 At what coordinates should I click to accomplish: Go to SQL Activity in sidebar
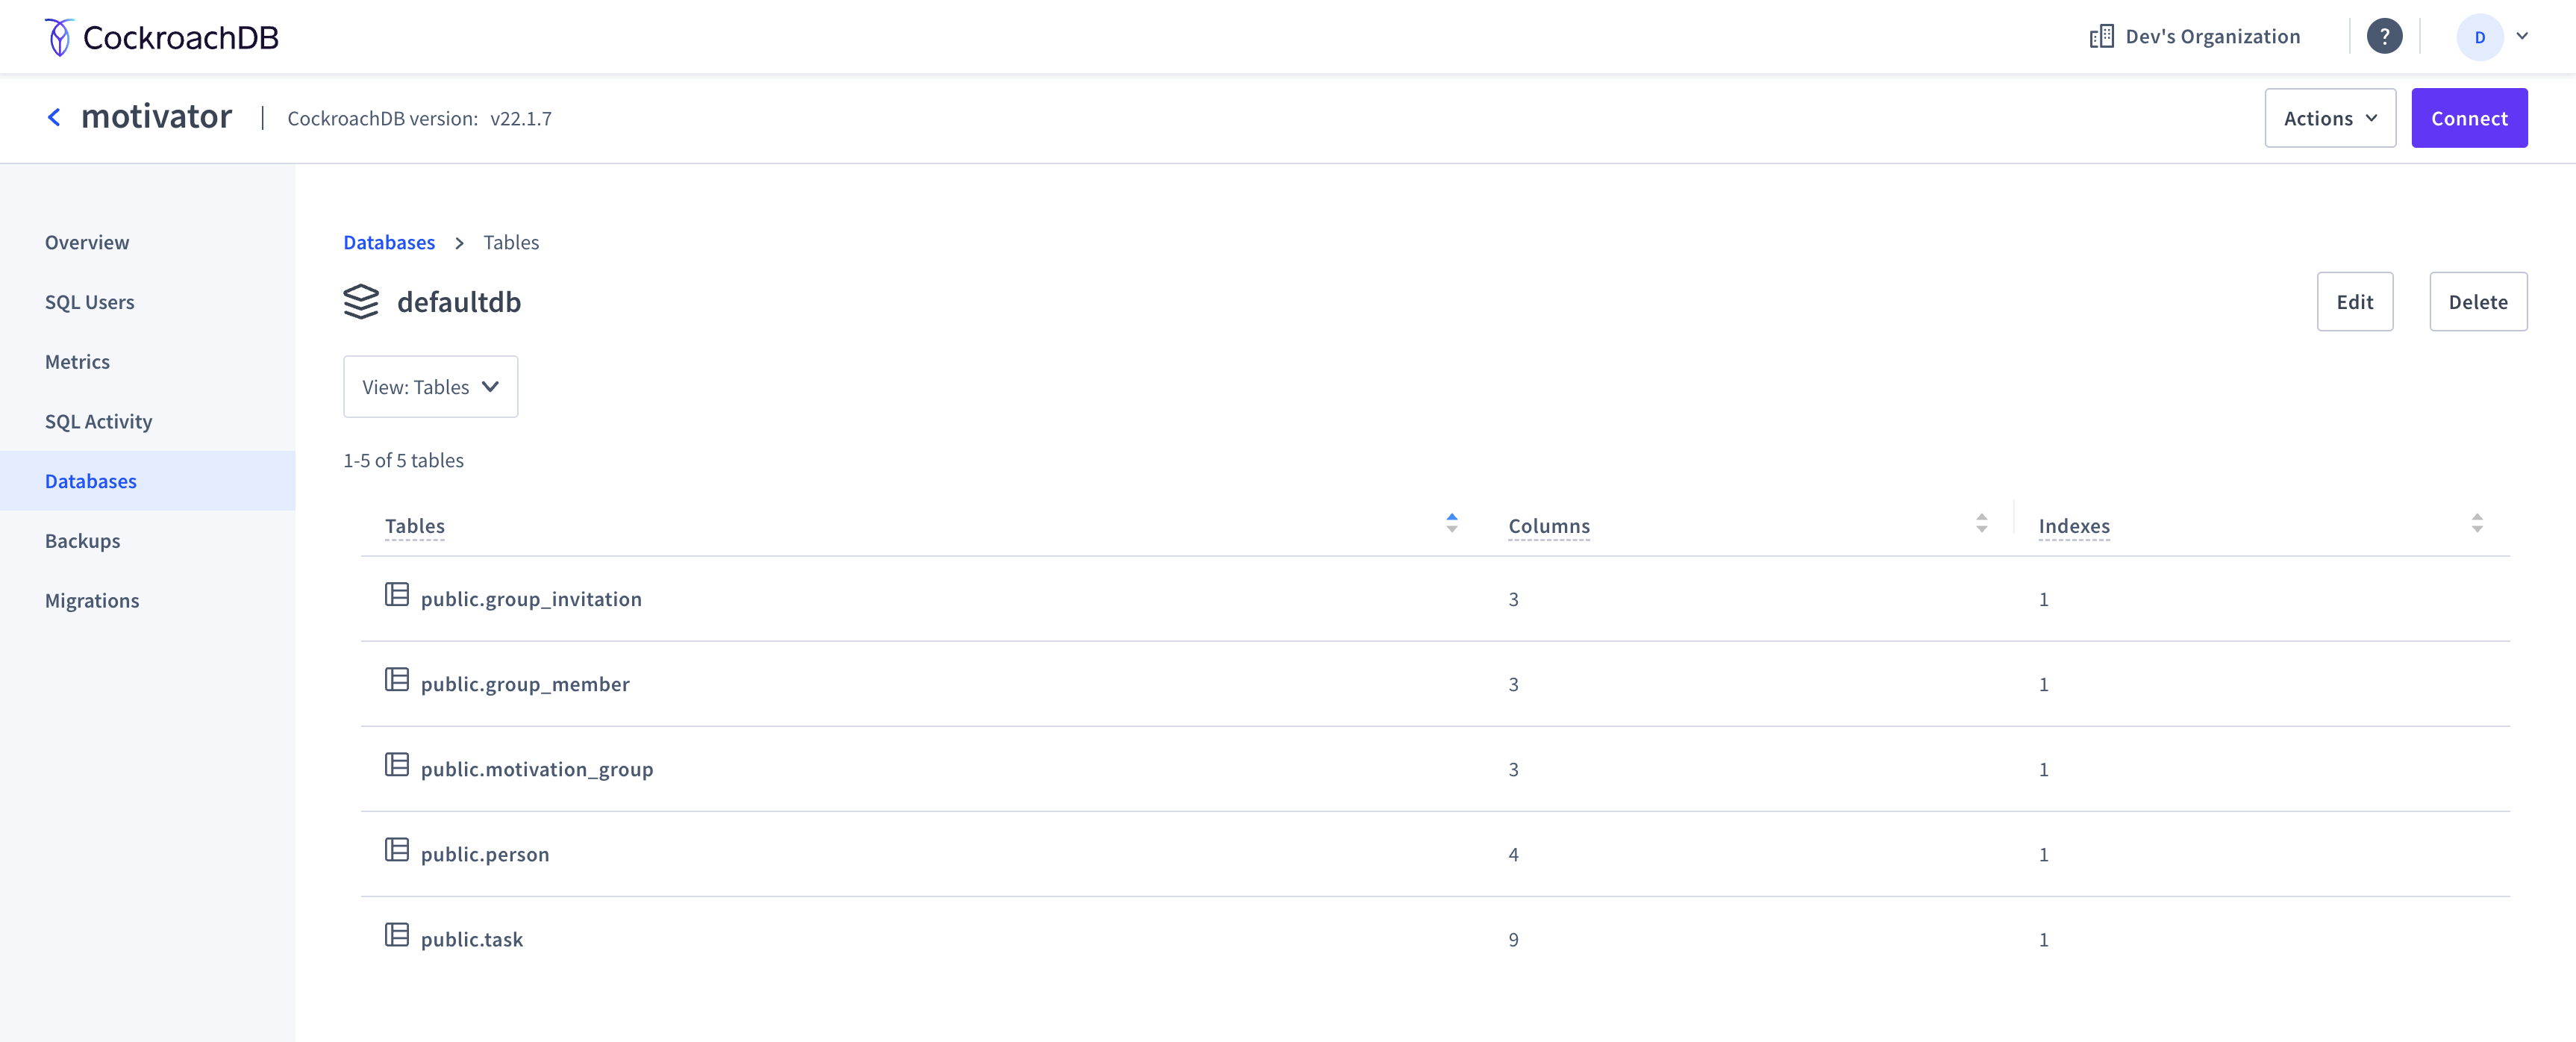pyautogui.click(x=98, y=421)
